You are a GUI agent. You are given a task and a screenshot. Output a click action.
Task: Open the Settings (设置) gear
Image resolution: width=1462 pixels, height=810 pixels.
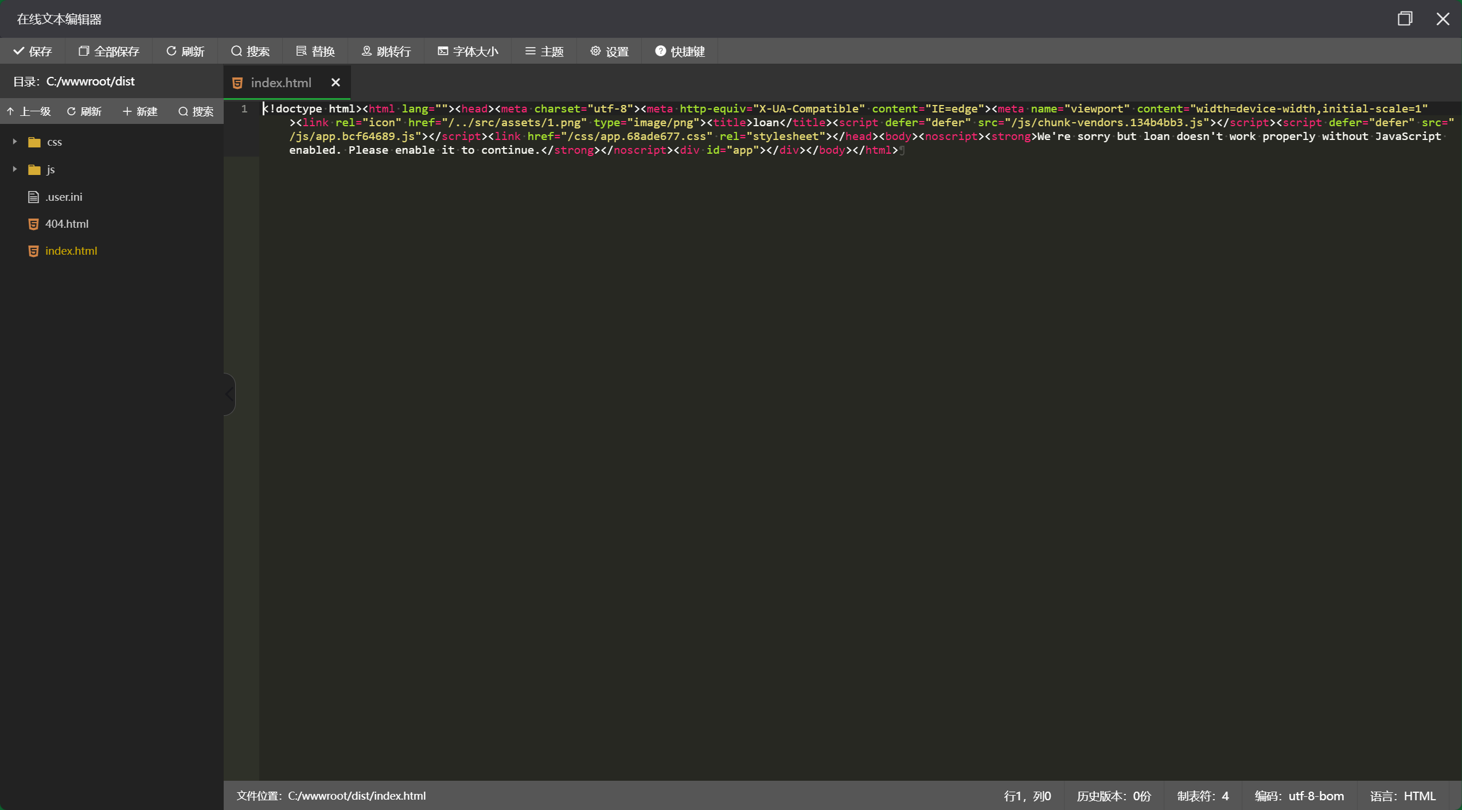click(x=609, y=52)
